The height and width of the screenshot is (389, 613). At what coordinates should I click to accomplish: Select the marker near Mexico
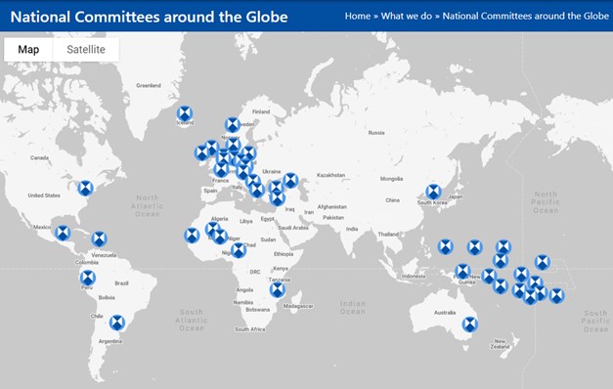tap(63, 233)
